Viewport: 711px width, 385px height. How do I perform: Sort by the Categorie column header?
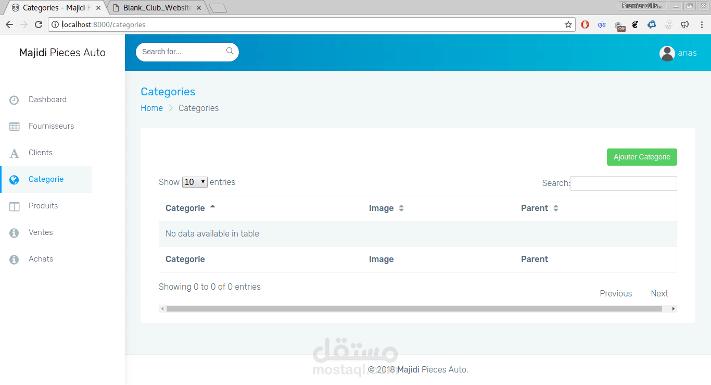(264, 208)
